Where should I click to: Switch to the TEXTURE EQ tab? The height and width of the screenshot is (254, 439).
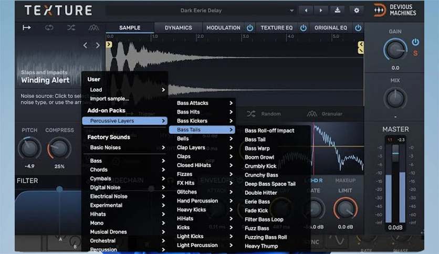[276, 28]
